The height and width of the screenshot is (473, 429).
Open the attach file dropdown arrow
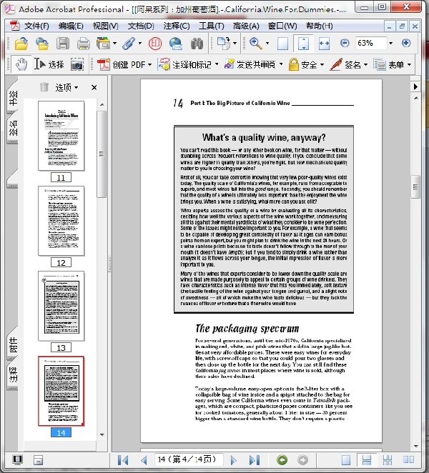[x=139, y=44]
